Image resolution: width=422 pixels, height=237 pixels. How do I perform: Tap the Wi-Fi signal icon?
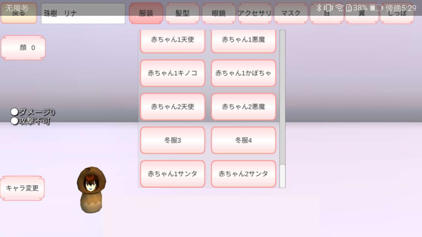click(339, 8)
